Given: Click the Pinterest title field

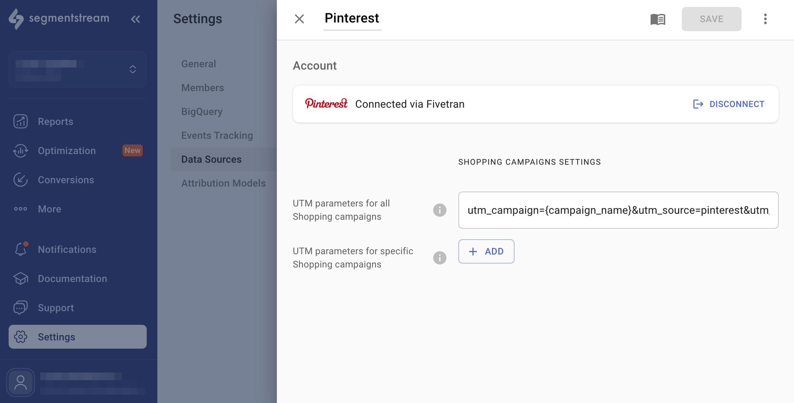Looking at the screenshot, I should 352,19.
